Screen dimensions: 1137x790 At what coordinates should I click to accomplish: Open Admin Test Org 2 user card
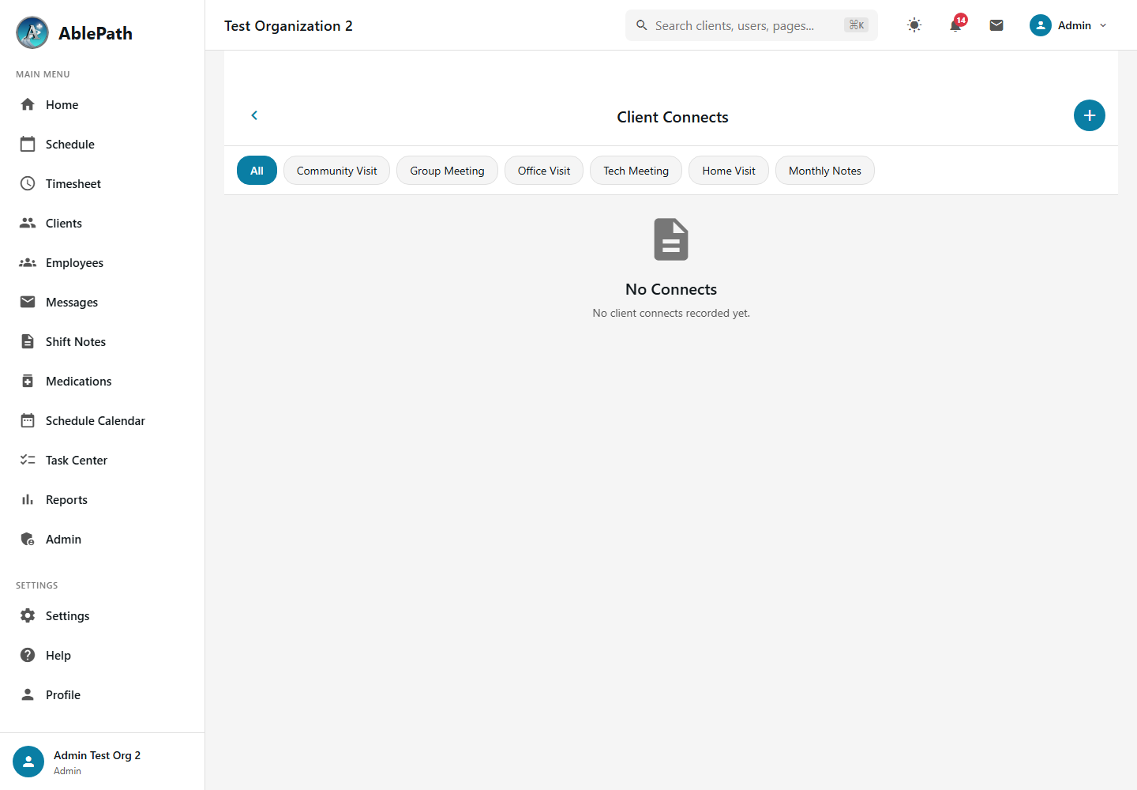102,762
